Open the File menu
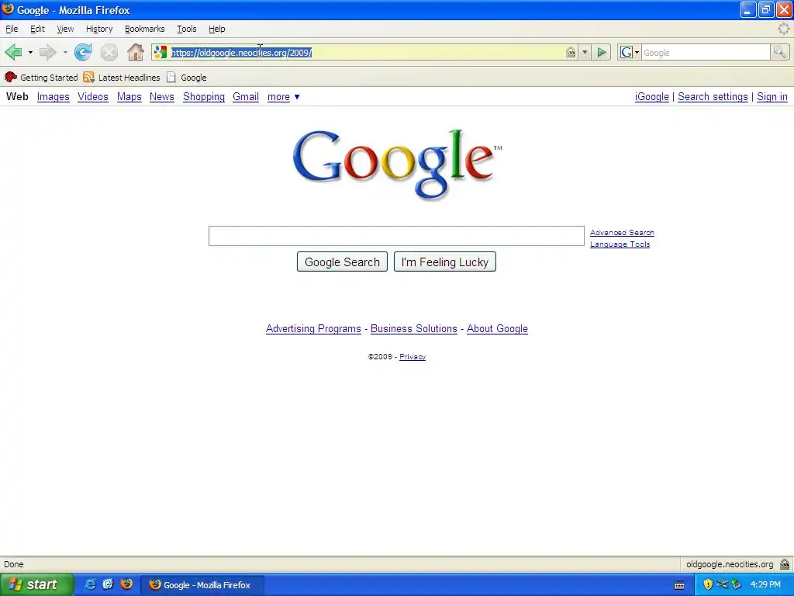Viewport: 794px width, 596px height. (x=12, y=29)
